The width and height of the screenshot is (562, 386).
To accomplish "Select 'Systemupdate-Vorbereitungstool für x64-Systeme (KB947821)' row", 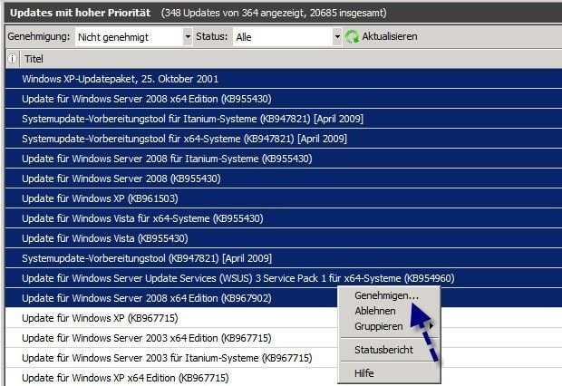I will coord(284,139).
